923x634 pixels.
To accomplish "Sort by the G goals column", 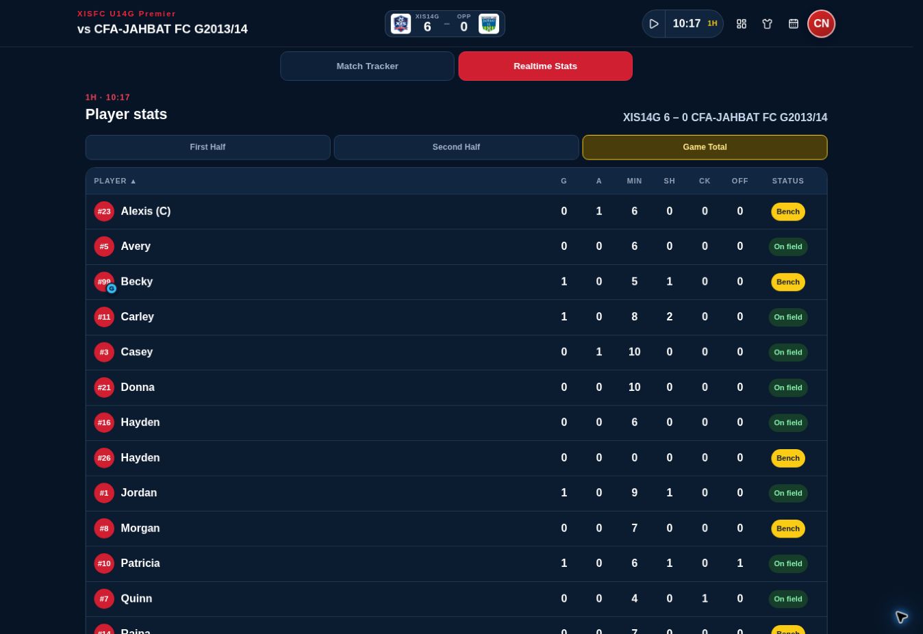I will click(564, 181).
